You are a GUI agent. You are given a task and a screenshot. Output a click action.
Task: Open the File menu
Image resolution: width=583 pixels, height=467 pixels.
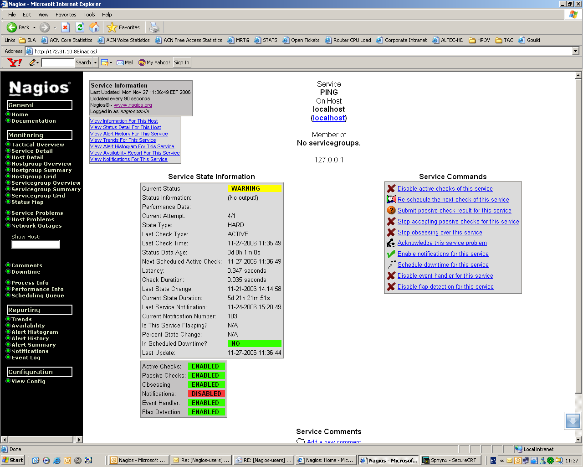[x=12, y=15]
